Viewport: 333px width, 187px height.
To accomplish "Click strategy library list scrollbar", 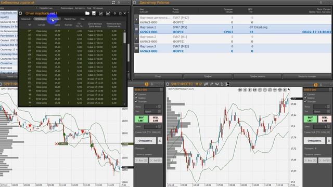I will pyautogui.click(x=129, y=52).
